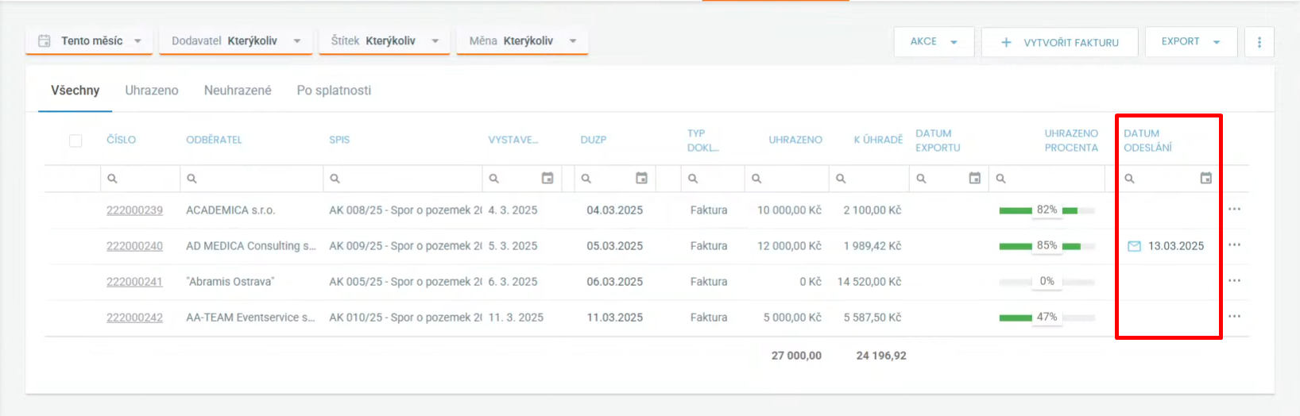
Task: Open row actions menu for invoice 222000239
Action: point(1233,210)
